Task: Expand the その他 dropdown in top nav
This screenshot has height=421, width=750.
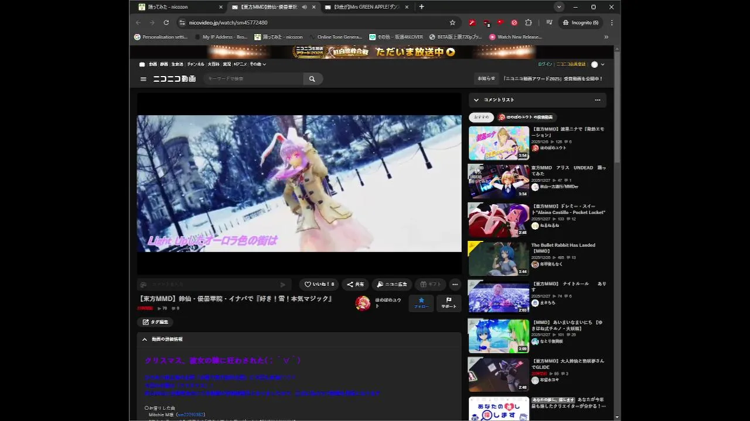Action: tap(258, 64)
